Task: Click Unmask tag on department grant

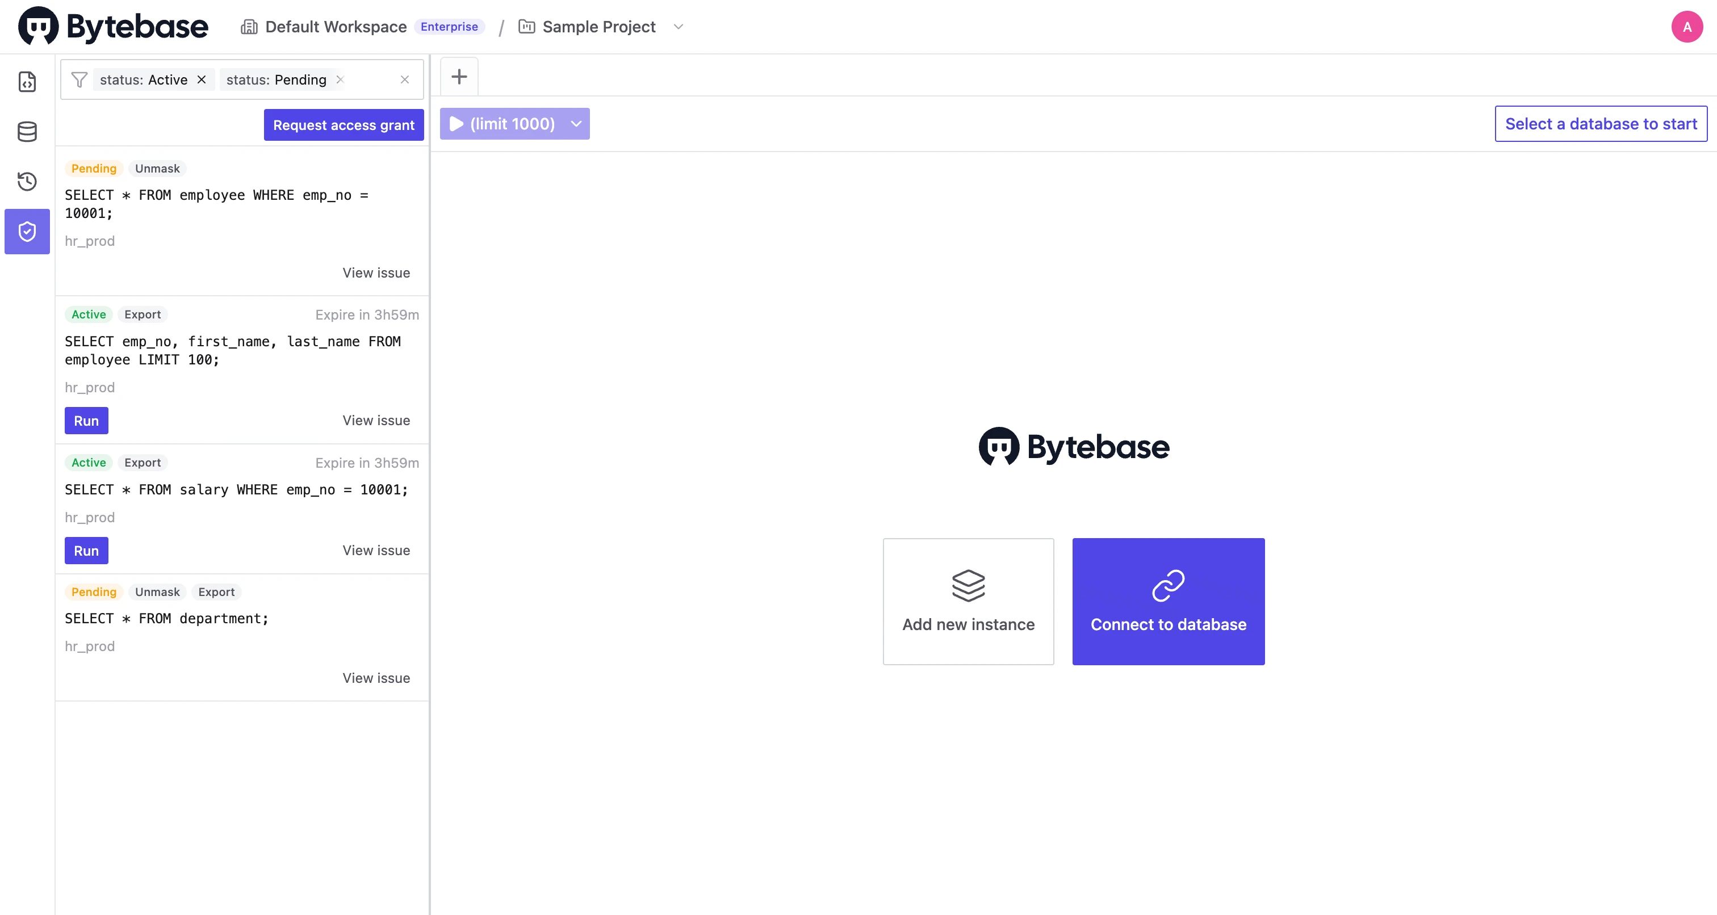Action: pos(157,592)
